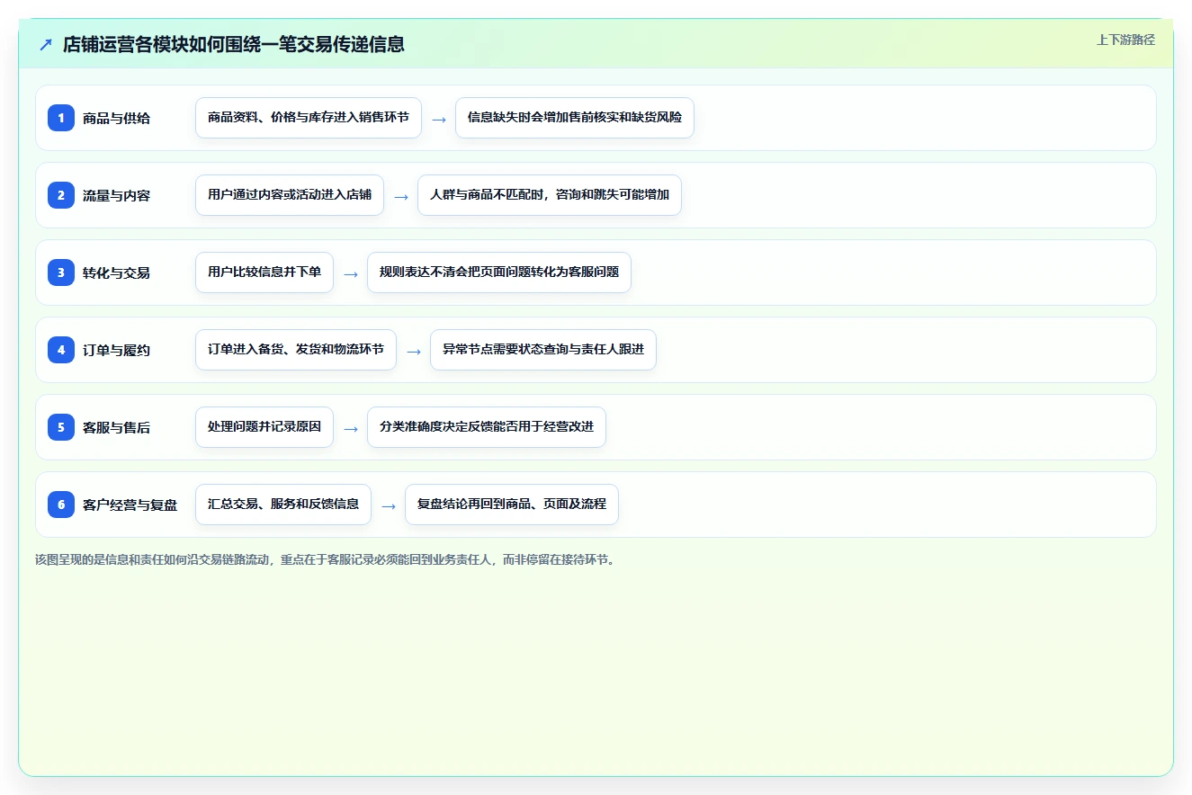This screenshot has width=1192, height=795.
Task: Click the arrow in the 转化与交易 row
Action: [351, 273]
